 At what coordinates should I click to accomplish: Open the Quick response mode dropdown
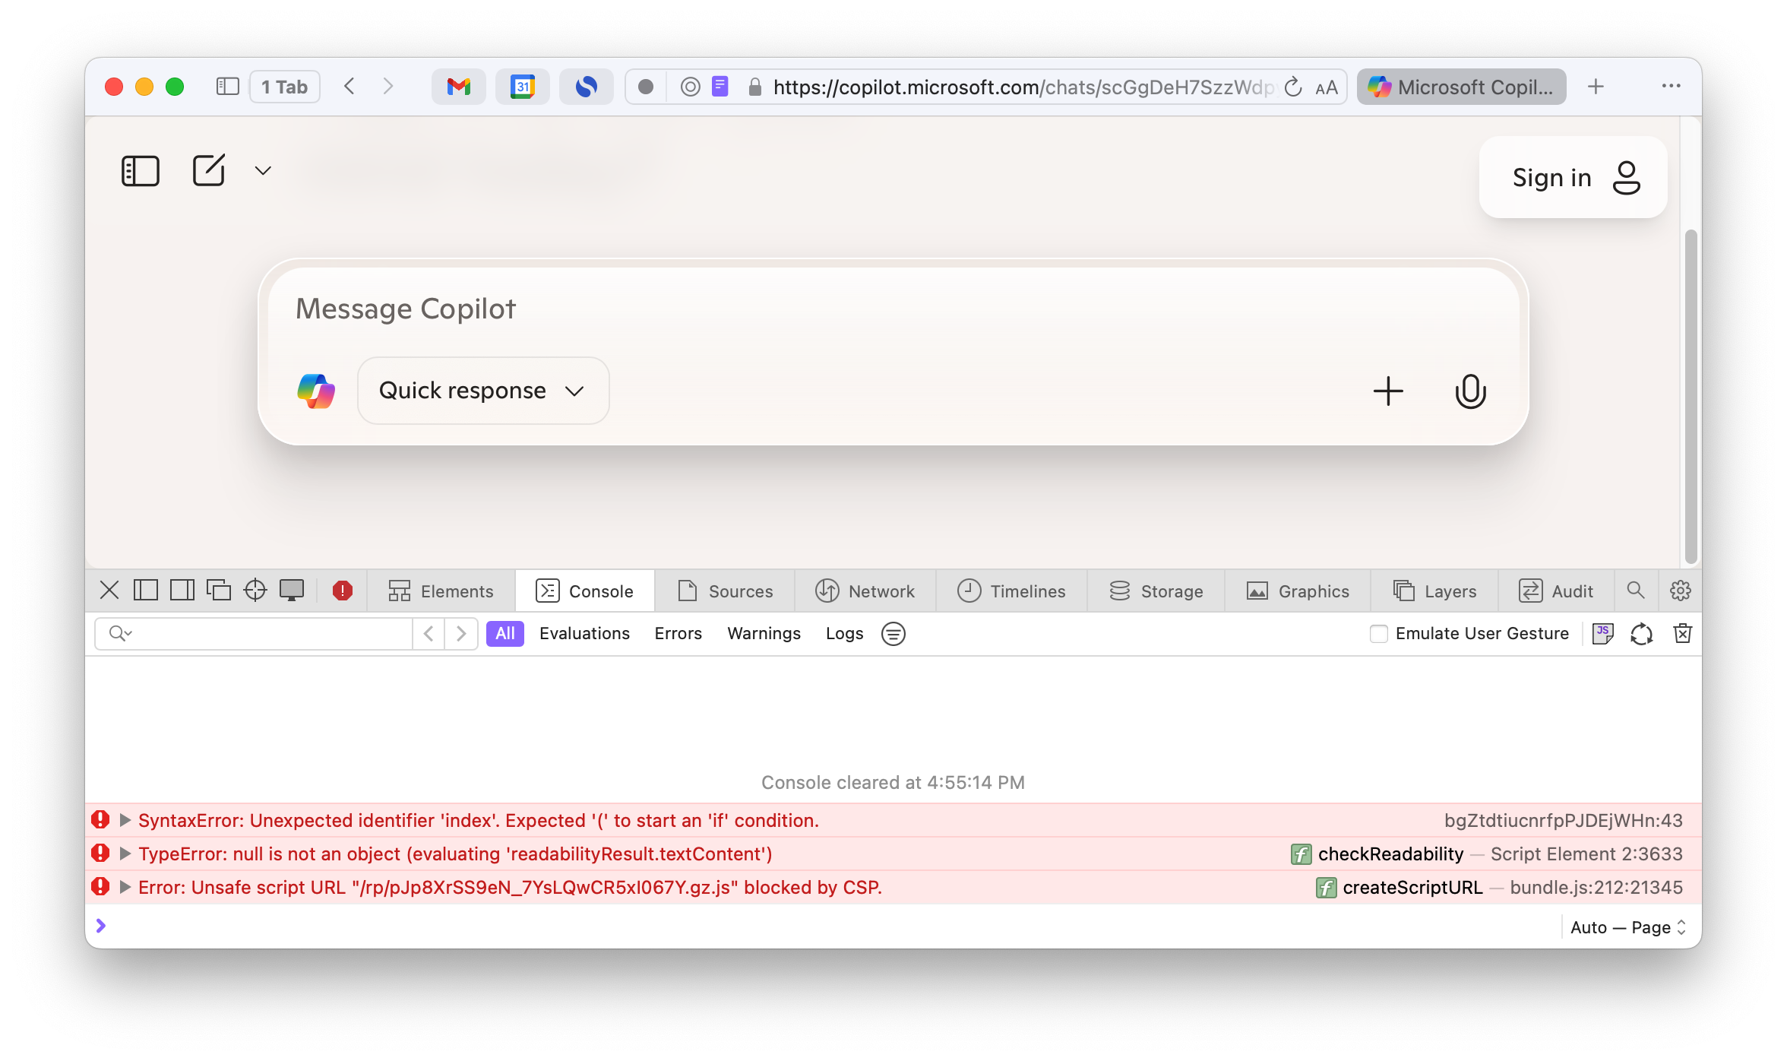point(483,391)
